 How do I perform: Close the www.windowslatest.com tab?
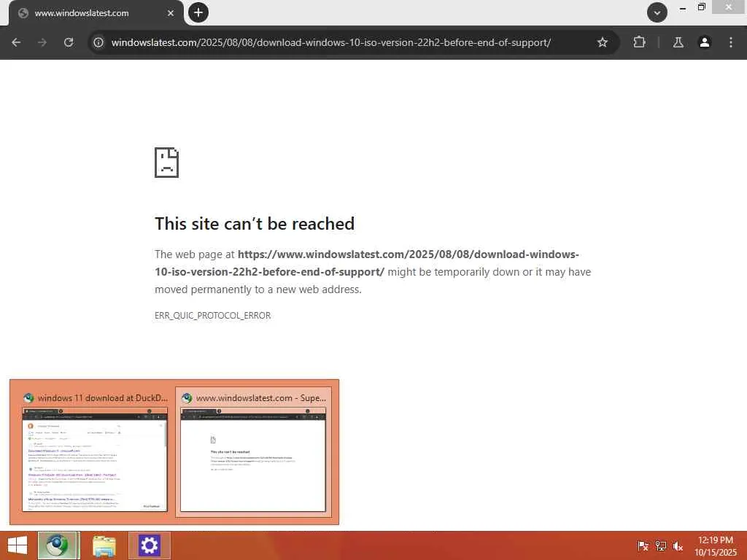pyautogui.click(x=171, y=13)
